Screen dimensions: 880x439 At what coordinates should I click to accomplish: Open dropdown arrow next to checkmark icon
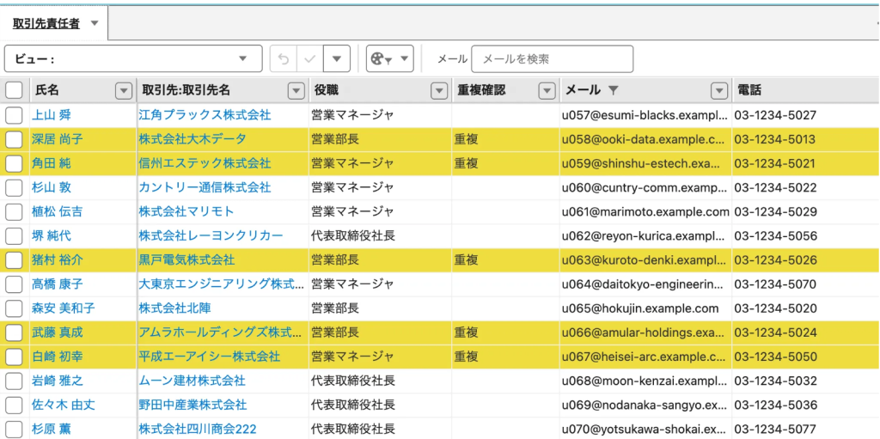point(337,59)
